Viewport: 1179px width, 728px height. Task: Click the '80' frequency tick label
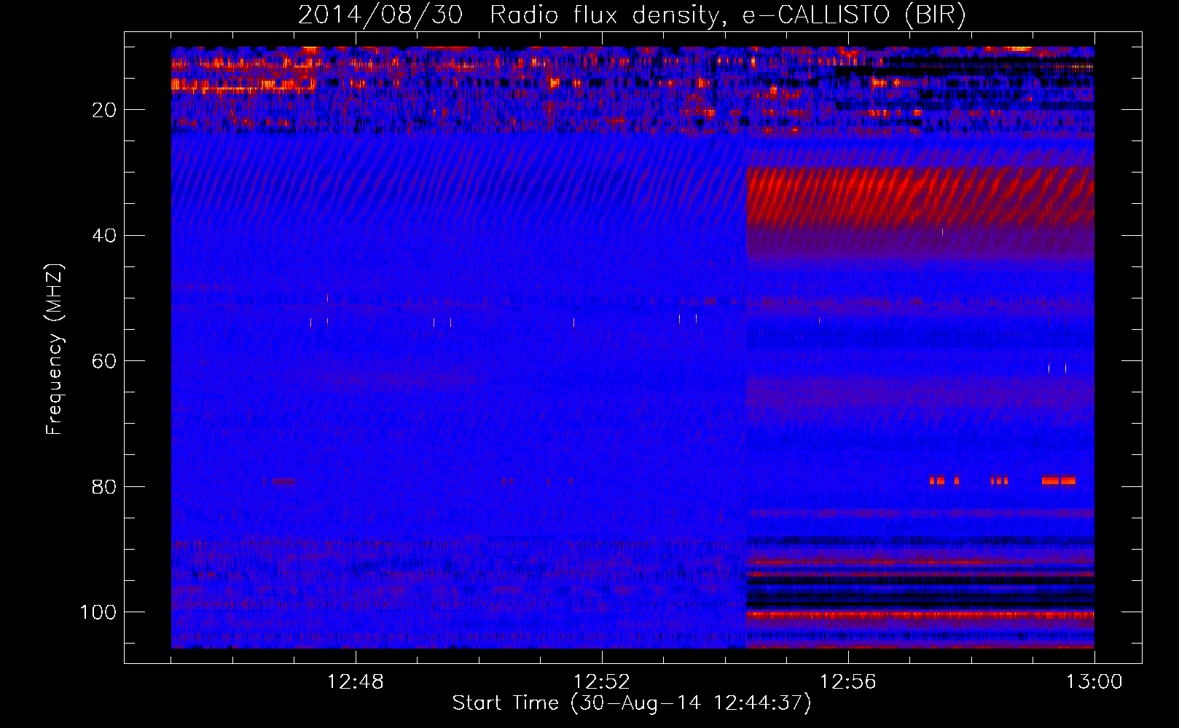coord(104,487)
